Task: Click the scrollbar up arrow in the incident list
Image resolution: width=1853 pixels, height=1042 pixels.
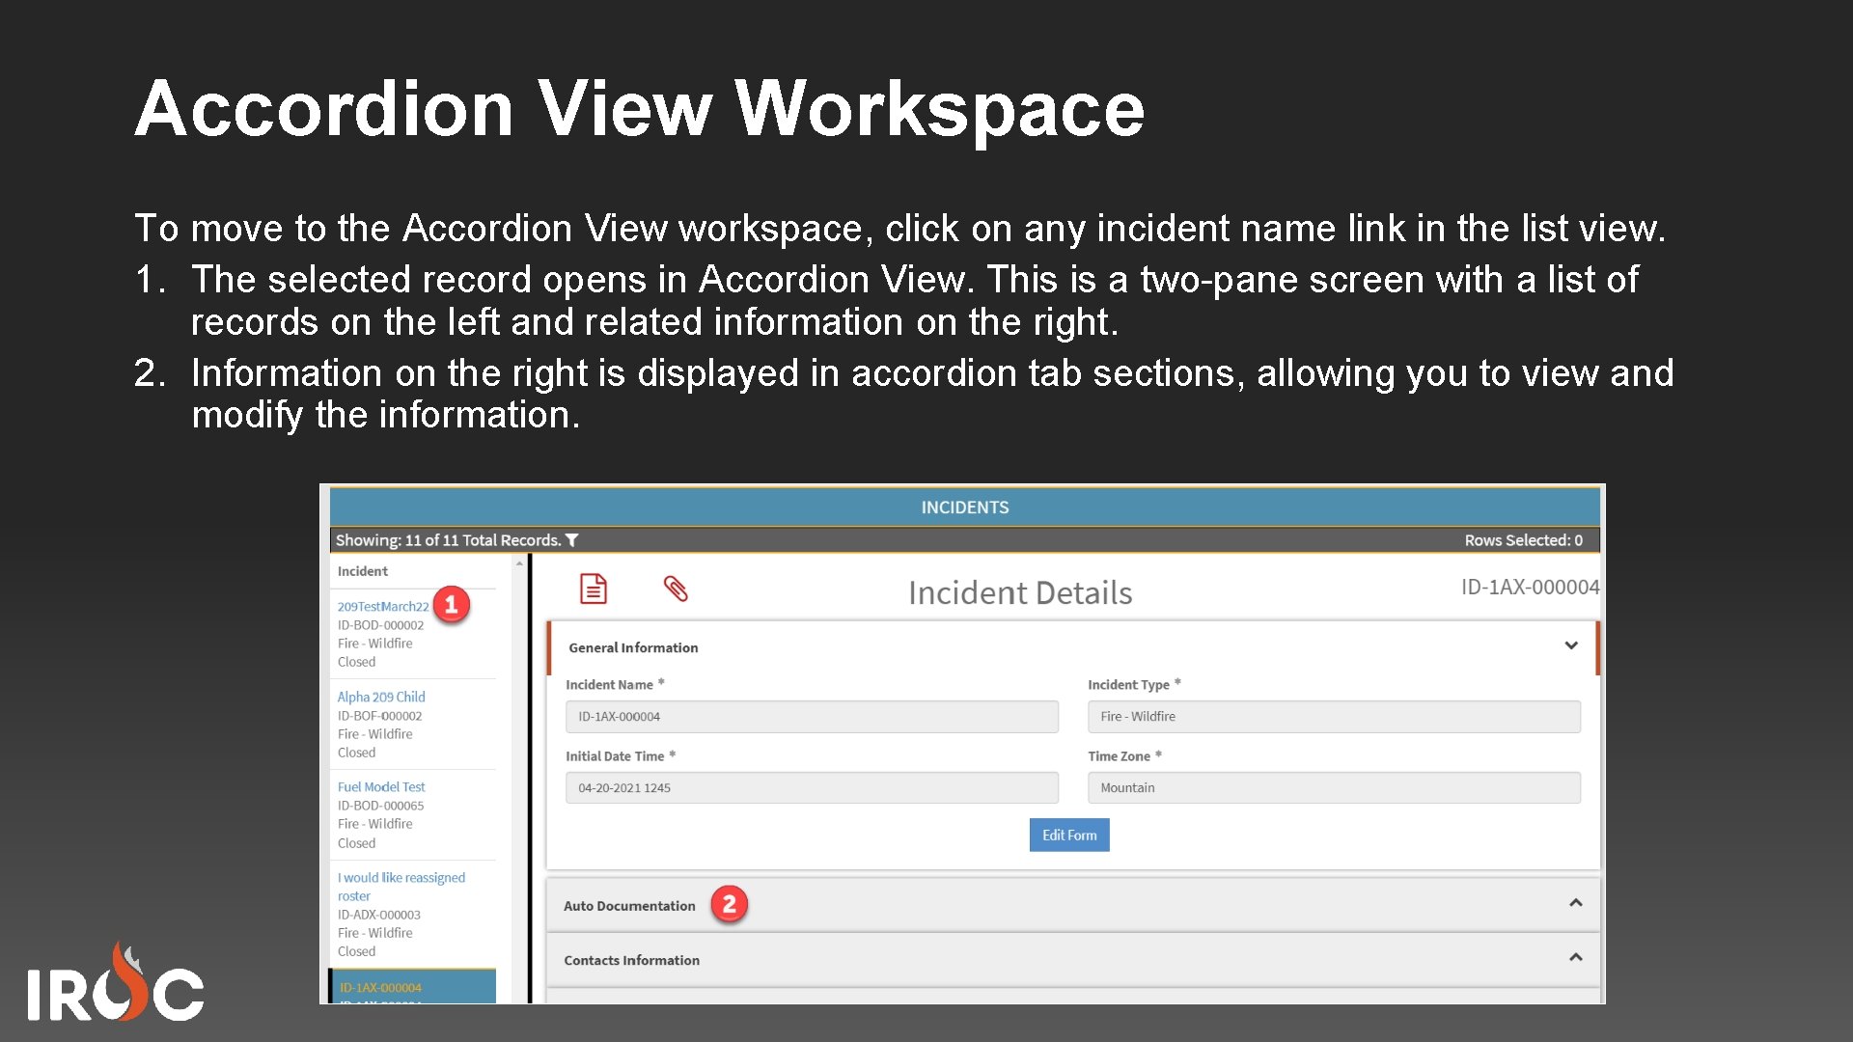Action: tap(519, 563)
